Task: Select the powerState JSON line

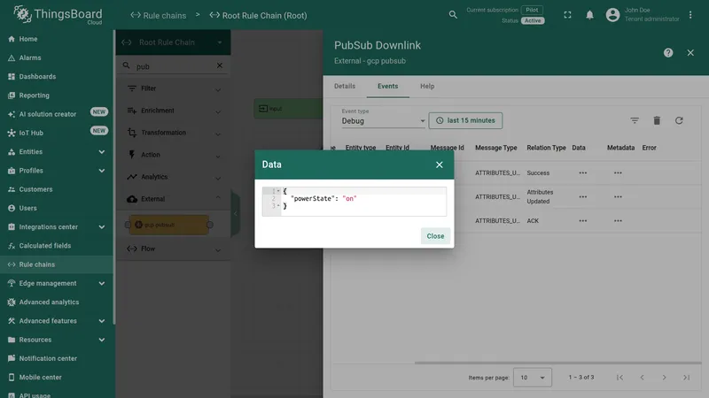Action: [323, 198]
